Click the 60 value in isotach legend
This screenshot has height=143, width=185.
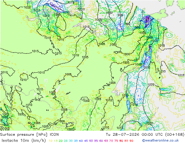click(x=101, y=141)
